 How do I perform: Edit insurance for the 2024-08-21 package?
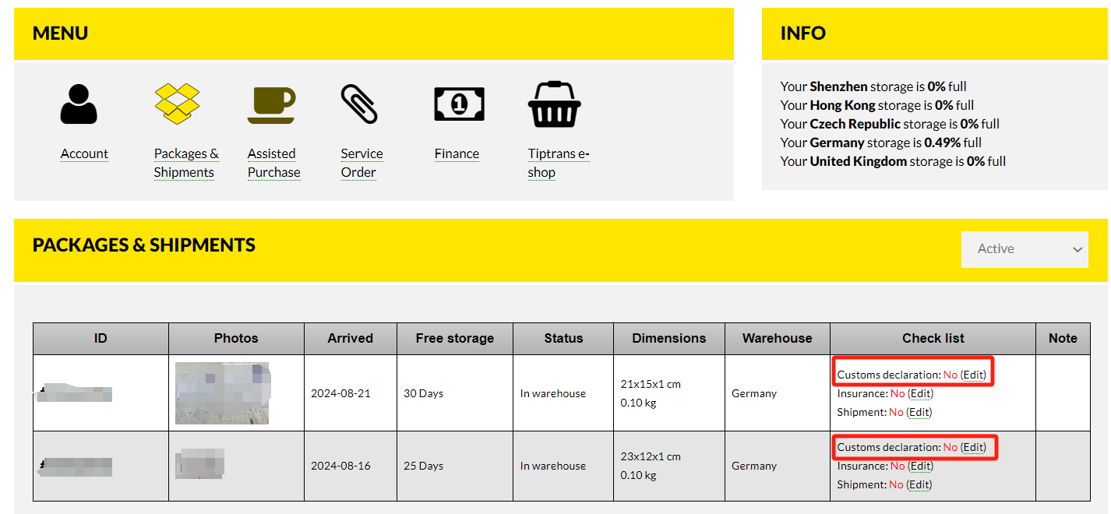pyautogui.click(x=920, y=393)
